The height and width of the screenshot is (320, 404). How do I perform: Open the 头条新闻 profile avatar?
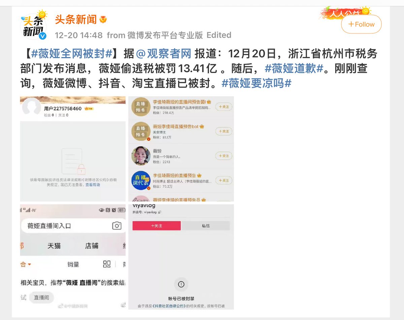(33, 26)
